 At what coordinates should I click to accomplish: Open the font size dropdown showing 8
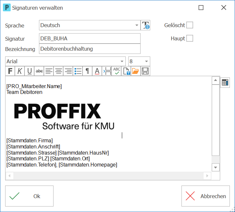pyautogui.click(x=139, y=61)
